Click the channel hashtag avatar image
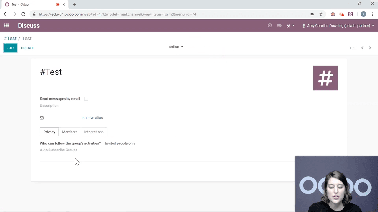Image resolution: width=378 pixels, height=212 pixels. click(325, 78)
